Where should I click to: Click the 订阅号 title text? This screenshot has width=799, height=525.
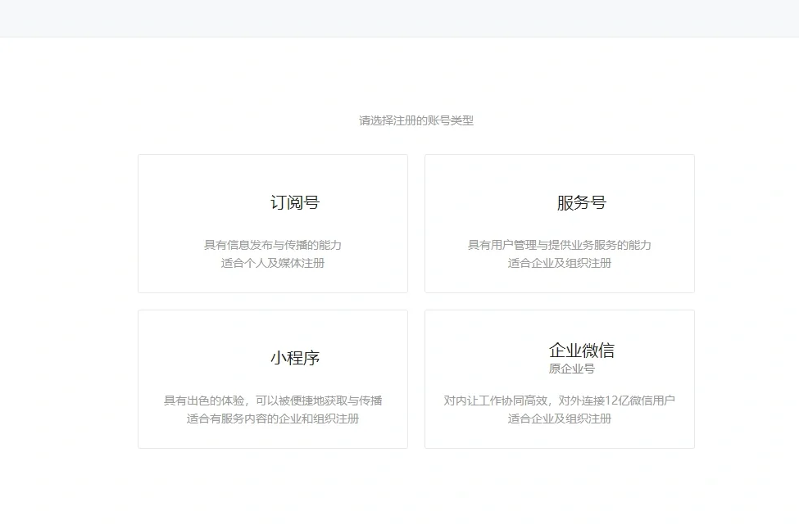point(295,202)
